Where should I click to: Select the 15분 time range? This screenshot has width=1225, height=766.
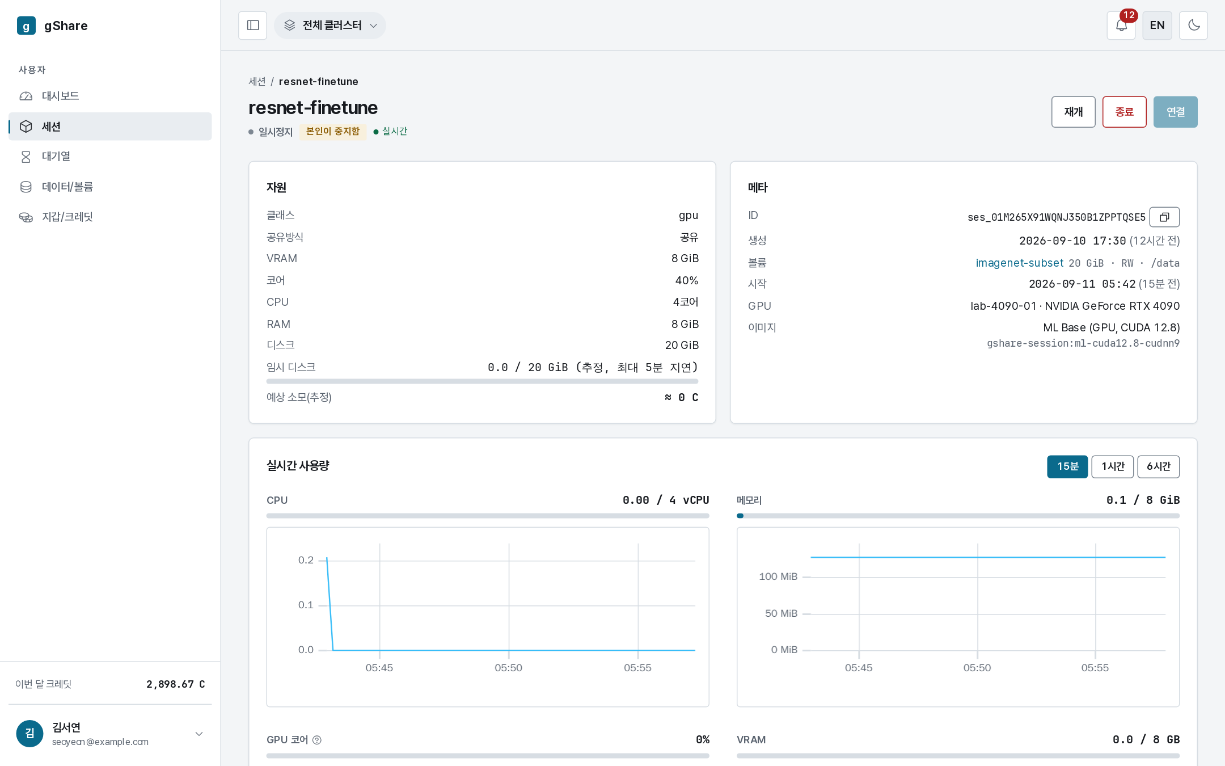point(1067,466)
